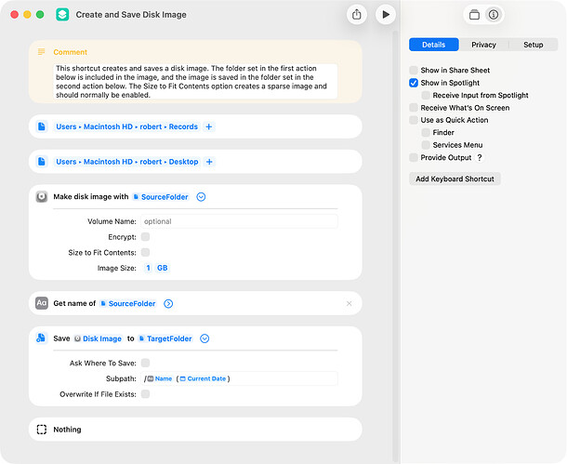Uncheck Show in Spotlight

(x=414, y=83)
